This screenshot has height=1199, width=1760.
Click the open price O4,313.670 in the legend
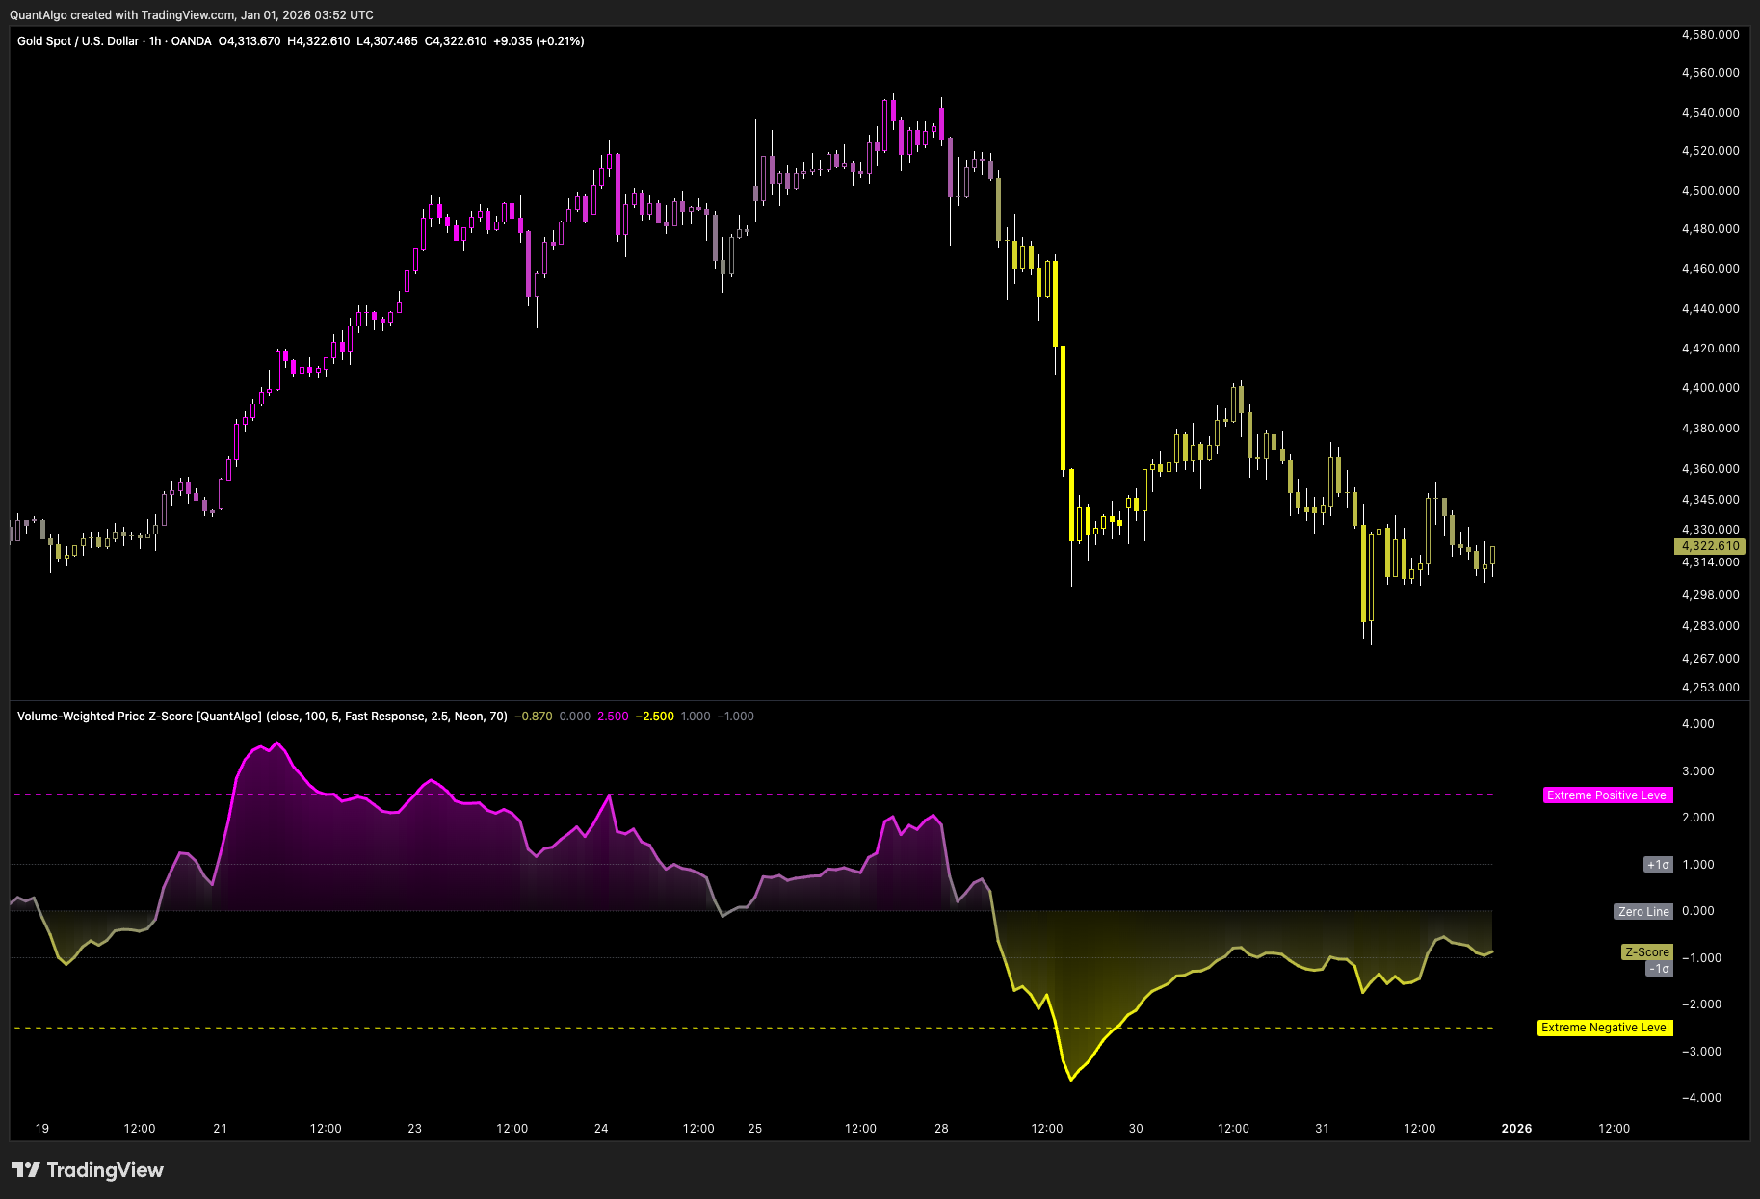(250, 41)
